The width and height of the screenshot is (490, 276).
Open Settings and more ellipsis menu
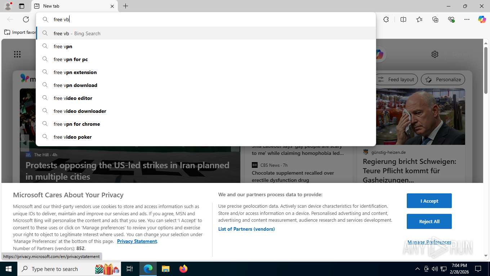coord(467,19)
